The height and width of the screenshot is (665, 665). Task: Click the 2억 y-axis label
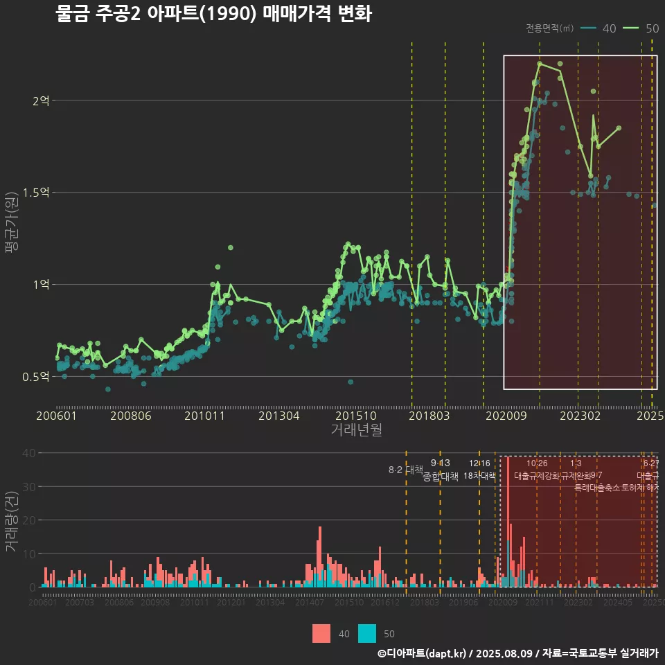(41, 100)
